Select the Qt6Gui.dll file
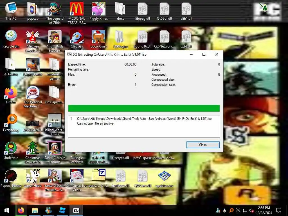 pos(164,11)
